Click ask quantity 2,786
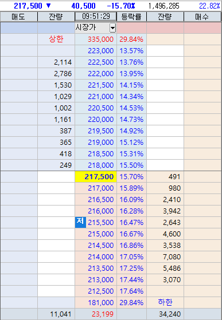 click(63, 73)
